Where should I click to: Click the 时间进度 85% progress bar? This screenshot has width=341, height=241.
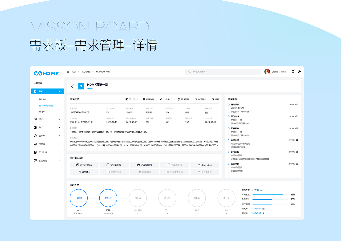pyautogui.click(x=270, y=195)
